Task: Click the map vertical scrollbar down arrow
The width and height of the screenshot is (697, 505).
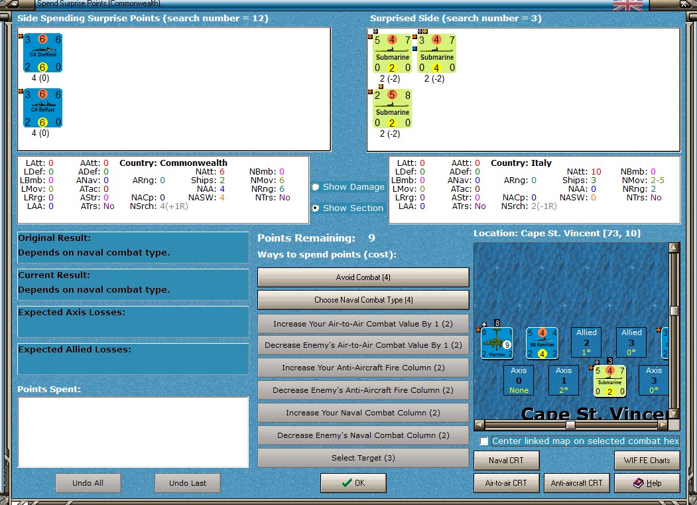Action: (x=674, y=414)
